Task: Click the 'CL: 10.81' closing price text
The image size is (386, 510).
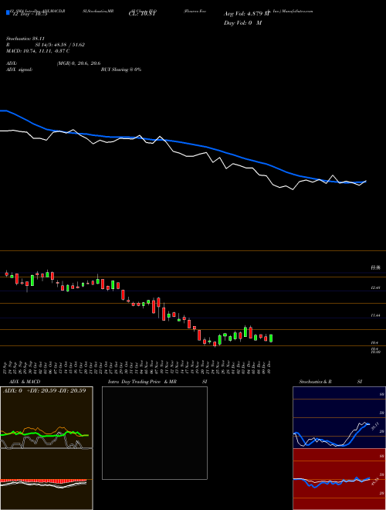Action: pyautogui.click(x=143, y=14)
